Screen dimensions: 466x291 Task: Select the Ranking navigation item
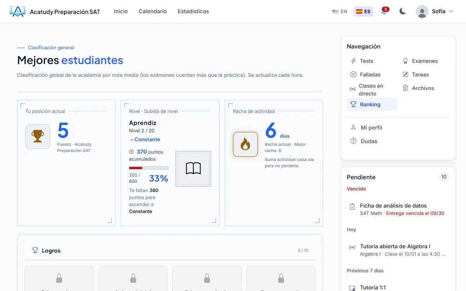point(372,104)
